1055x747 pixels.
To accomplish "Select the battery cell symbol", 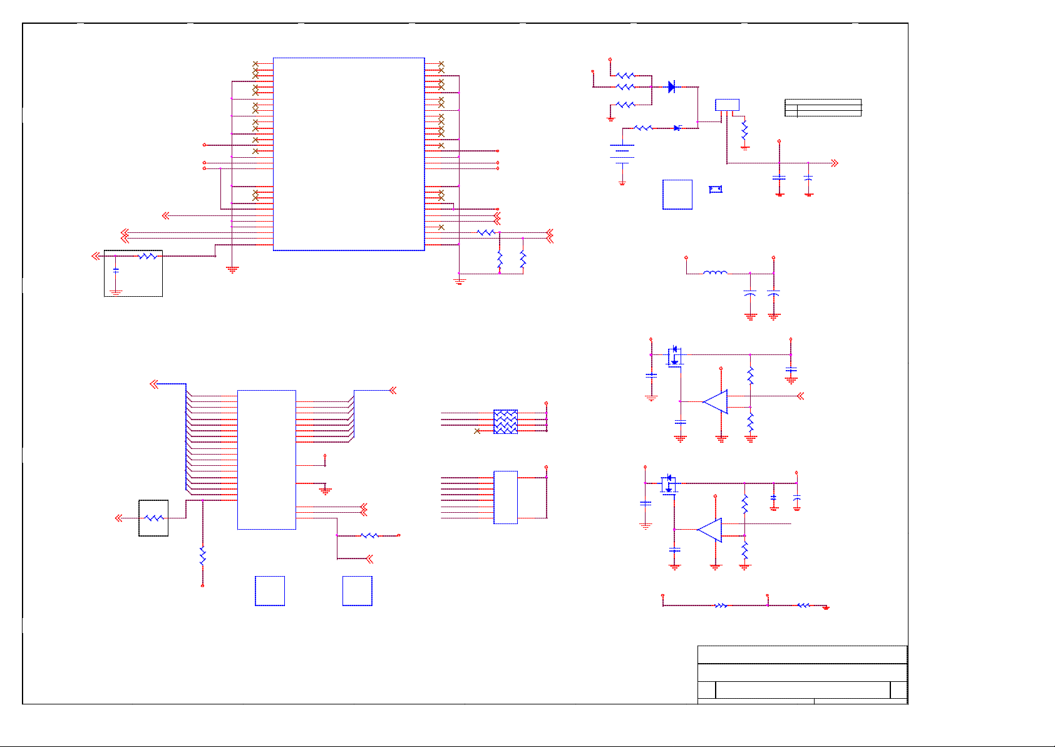I will tap(622, 154).
